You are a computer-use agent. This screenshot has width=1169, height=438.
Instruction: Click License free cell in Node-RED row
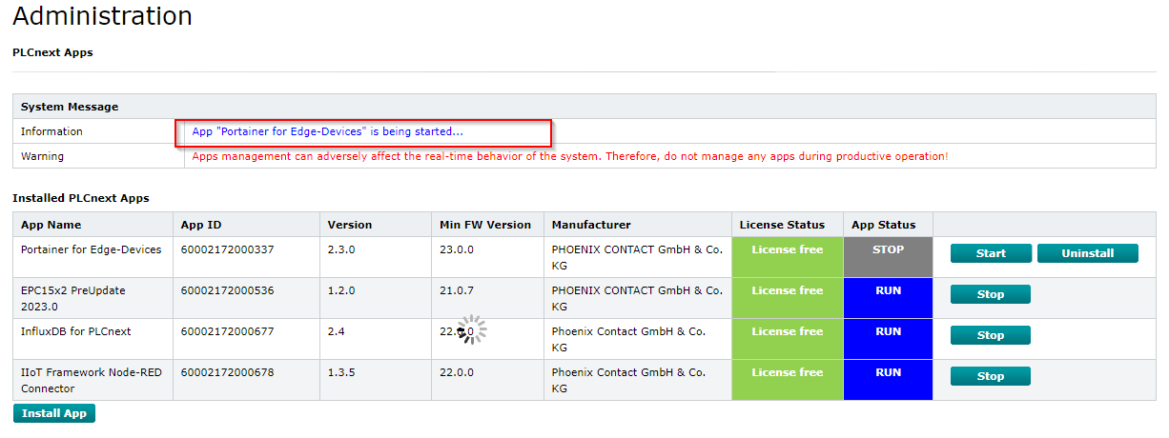click(x=787, y=380)
